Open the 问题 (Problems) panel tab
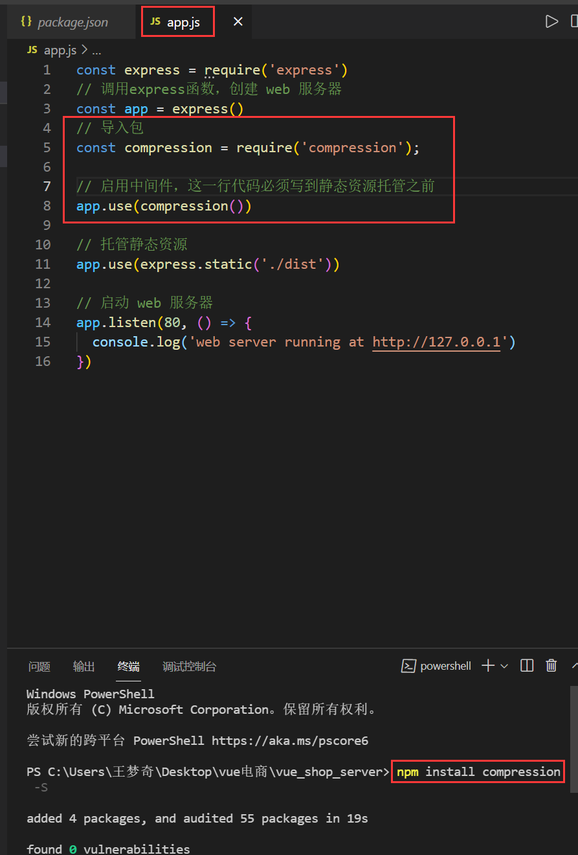This screenshot has height=855, width=578. point(39,667)
